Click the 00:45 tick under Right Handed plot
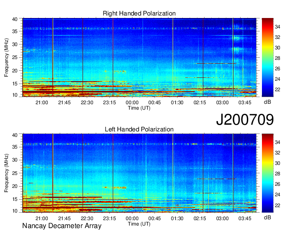The width and height of the screenshot is (285, 231). [155, 103]
